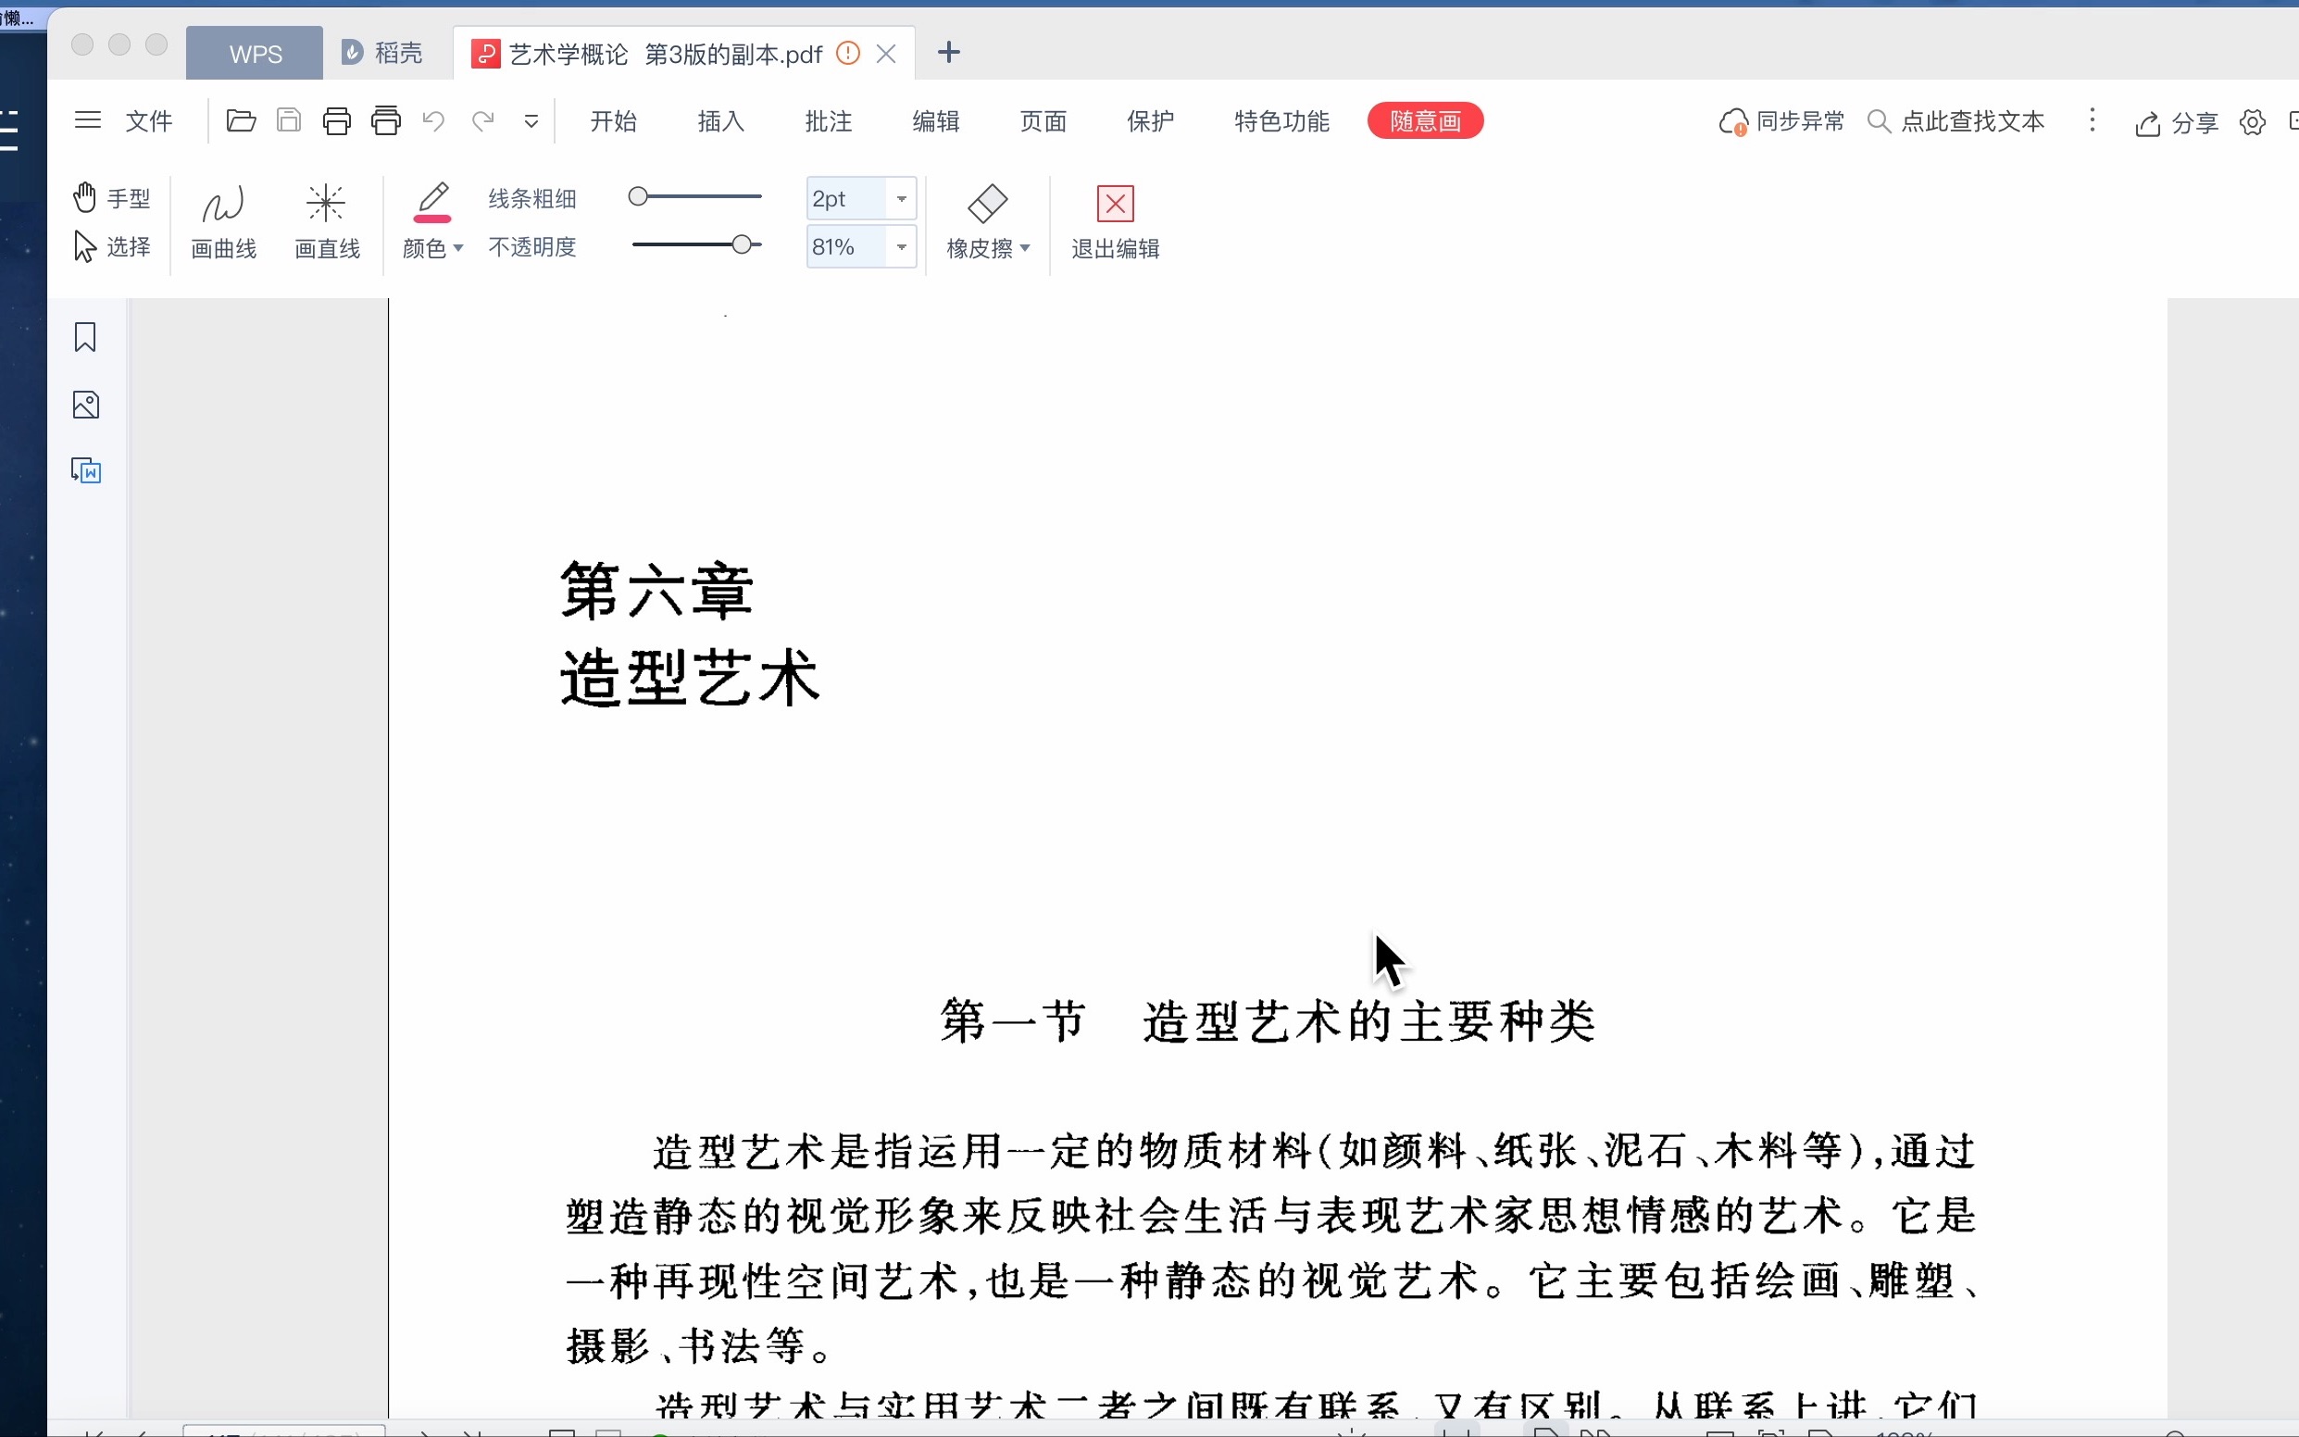Screen dimensions: 2299x1437
Task: Click Exit Editing (退出编辑) button
Action: point(1115,222)
